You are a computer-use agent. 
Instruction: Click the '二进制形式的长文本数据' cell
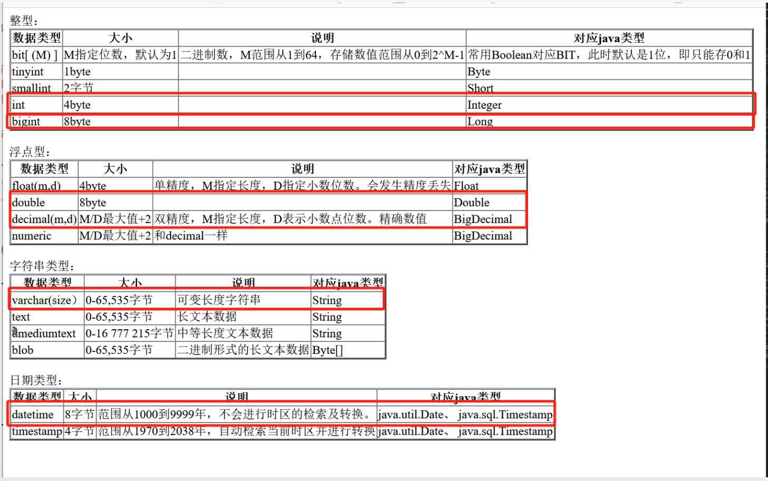(x=243, y=350)
